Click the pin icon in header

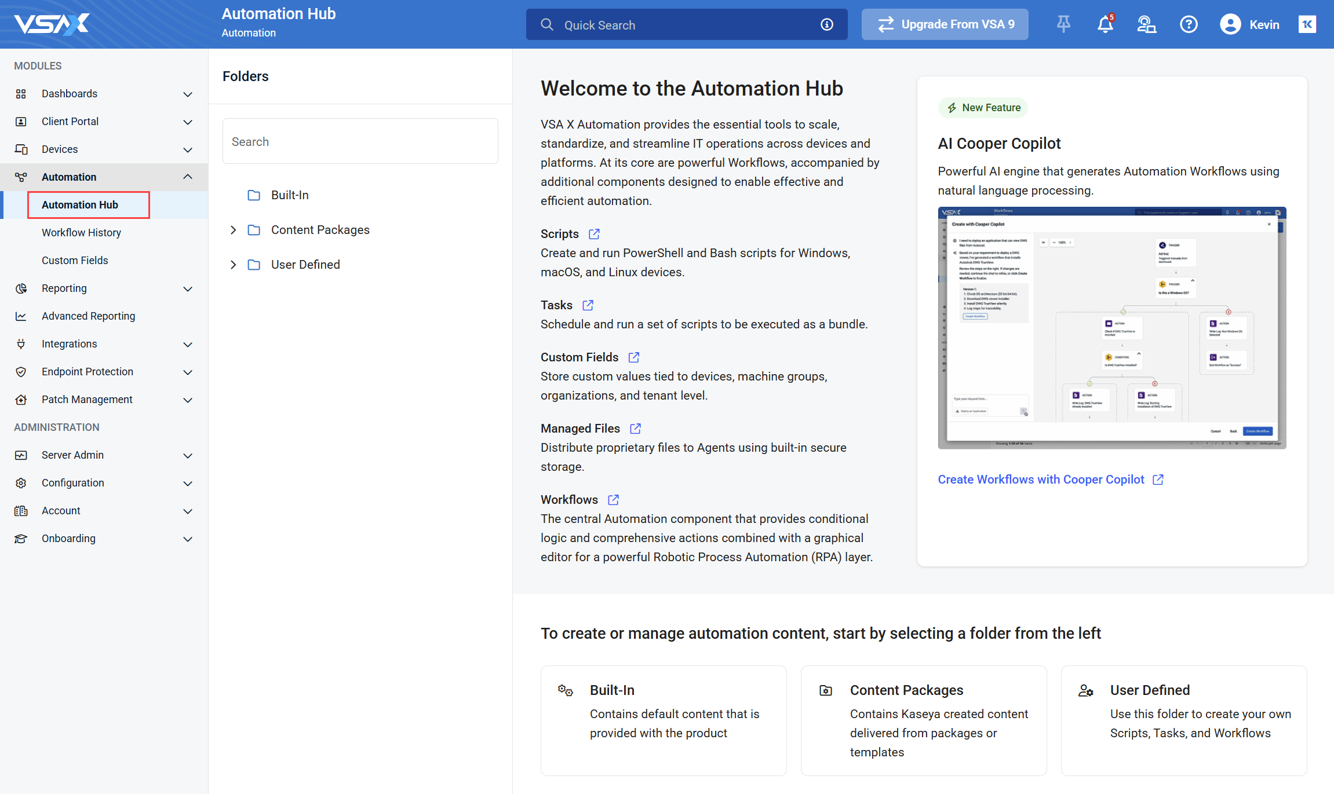[x=1063, y=24]
